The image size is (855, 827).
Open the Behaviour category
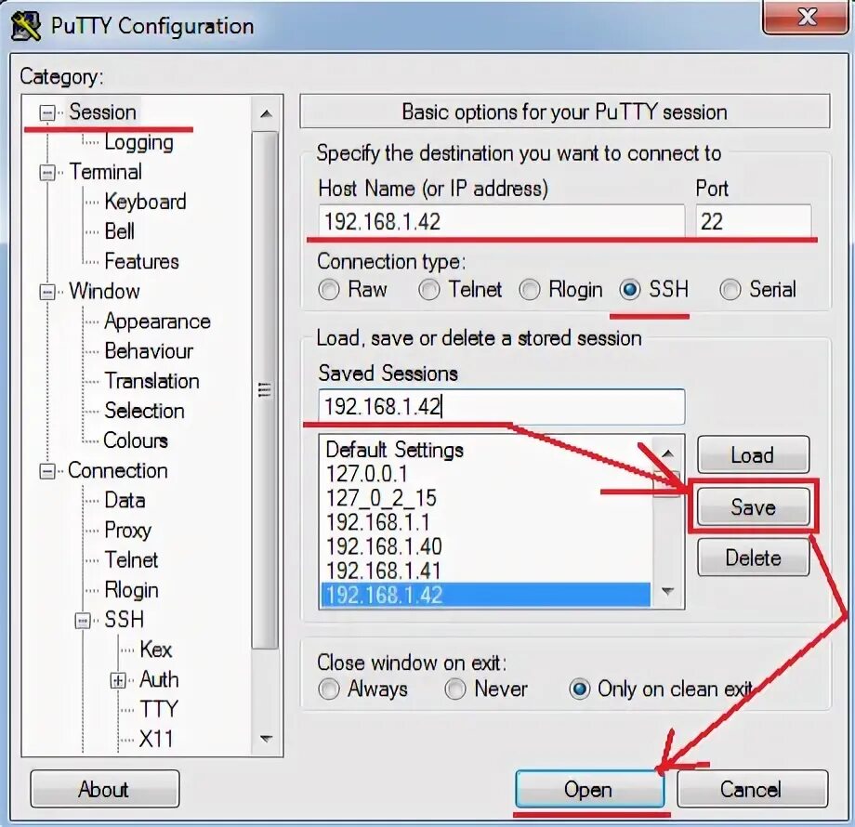[x=149, y=351]
